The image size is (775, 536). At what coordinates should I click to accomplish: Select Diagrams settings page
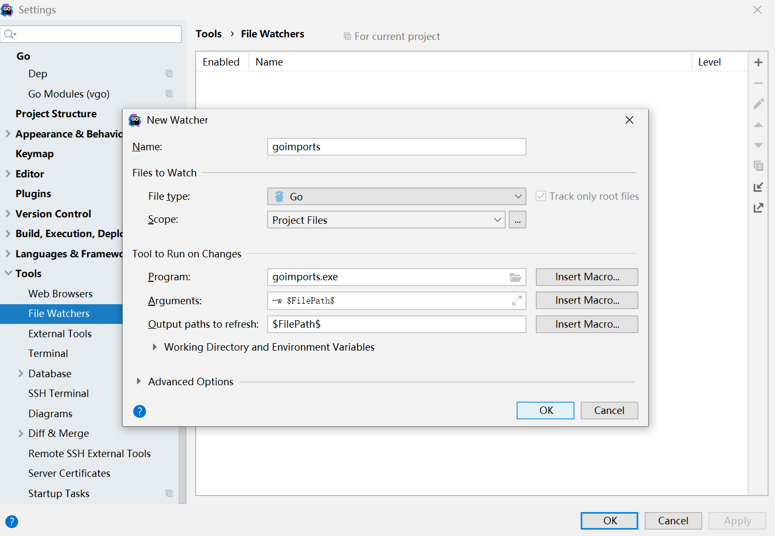50,413
